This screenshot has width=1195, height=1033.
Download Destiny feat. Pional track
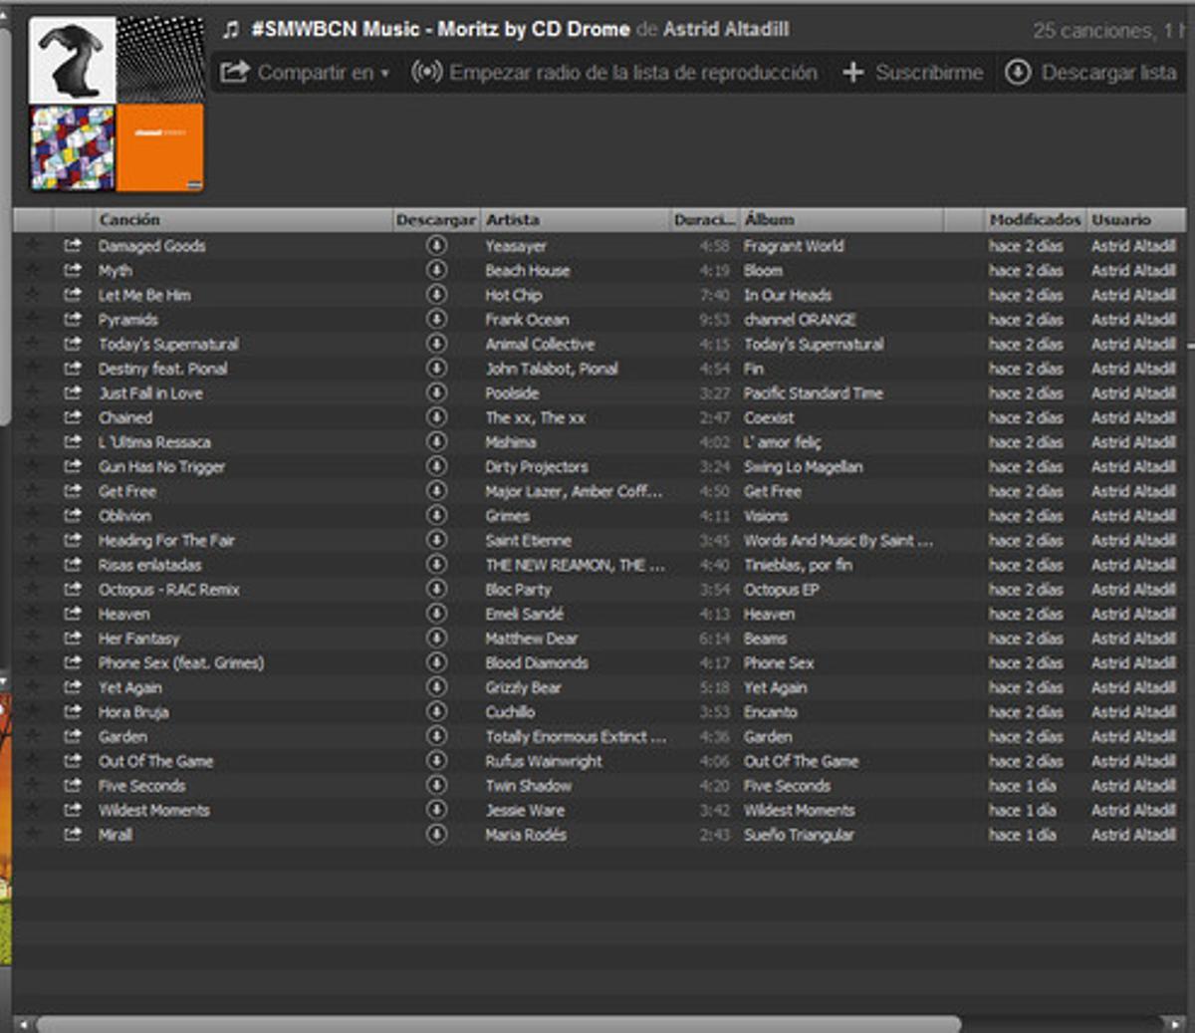tap(436, 369)
